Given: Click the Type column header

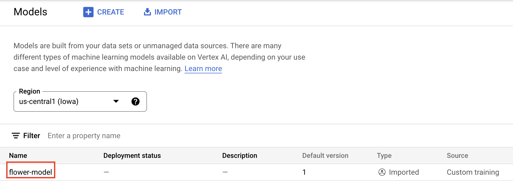Looking at the screenshot, I should [384, 156].
